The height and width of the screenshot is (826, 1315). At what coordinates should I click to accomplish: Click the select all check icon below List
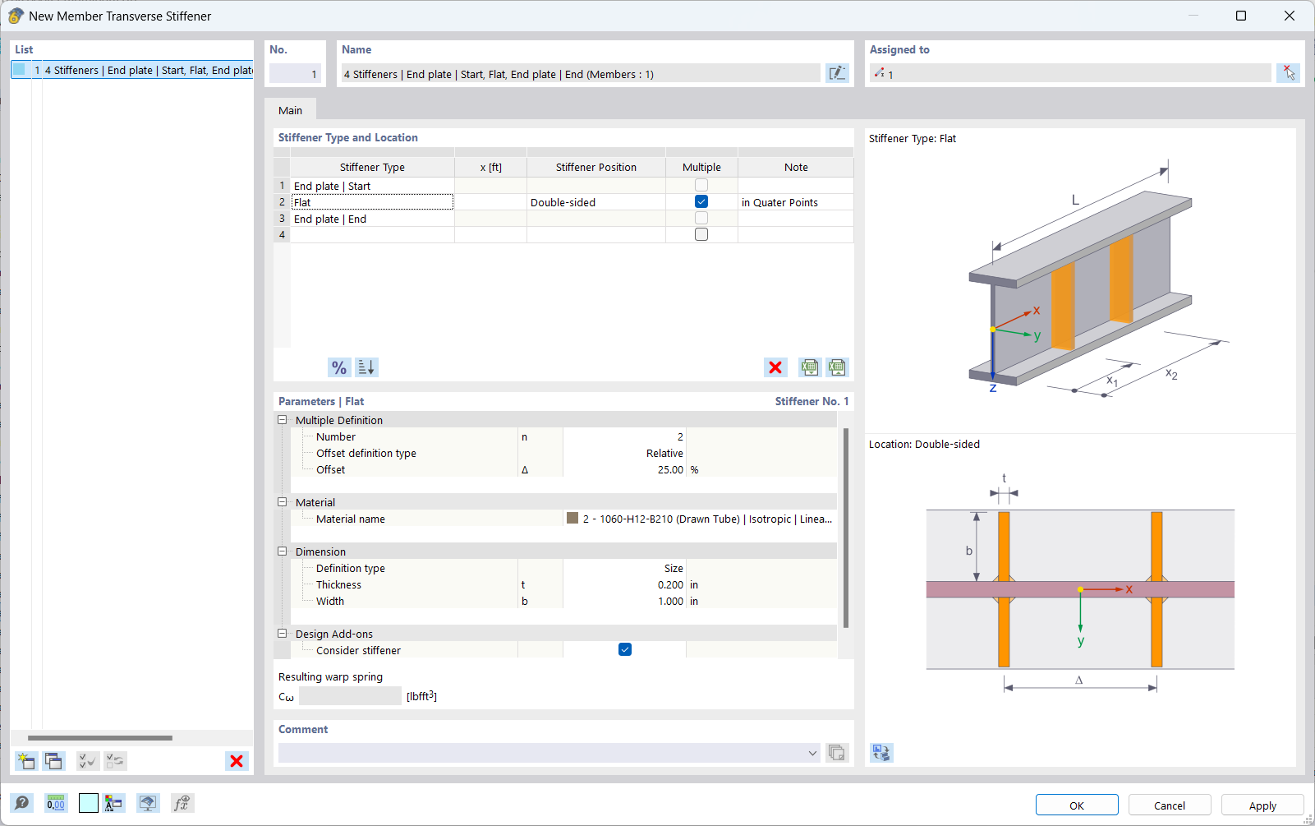[x=87, y=761]
